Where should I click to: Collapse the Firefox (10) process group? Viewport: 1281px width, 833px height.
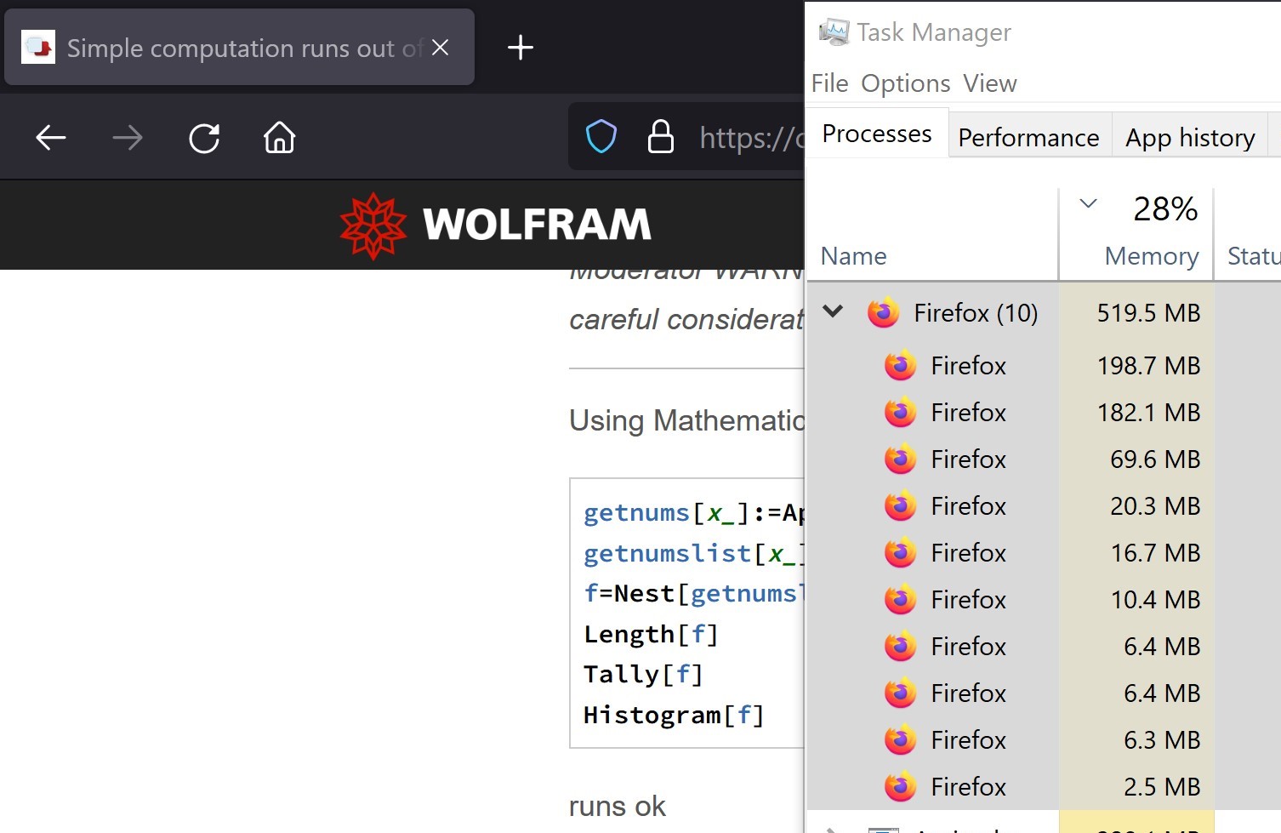834,311
